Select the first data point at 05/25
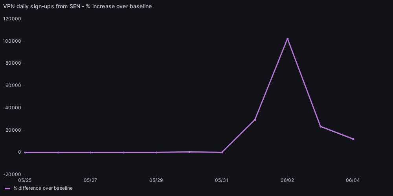This screenshot has height=196, width=393. [25, 152]
